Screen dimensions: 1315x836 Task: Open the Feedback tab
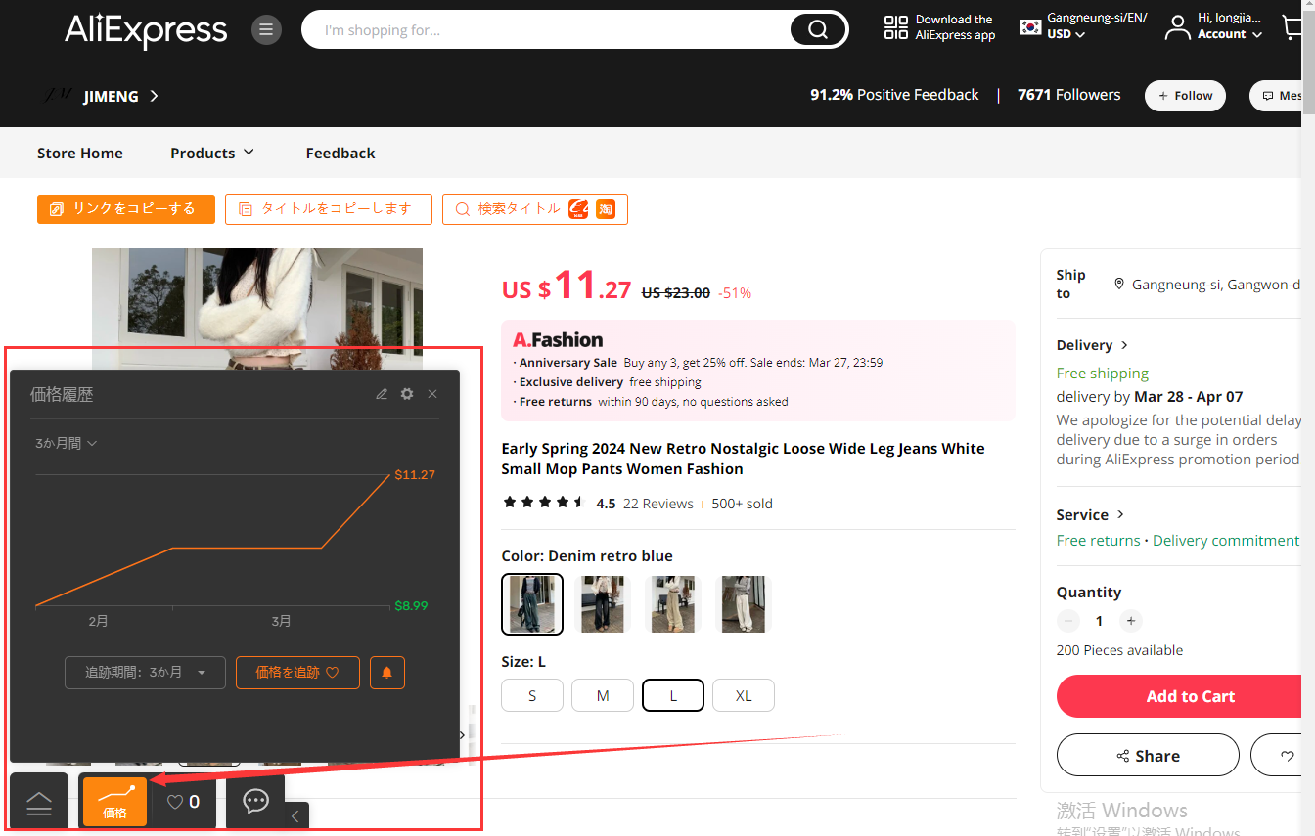(340, 153)
